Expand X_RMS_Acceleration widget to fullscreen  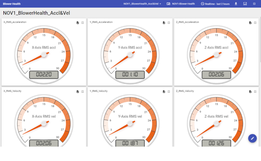point(83,23)
